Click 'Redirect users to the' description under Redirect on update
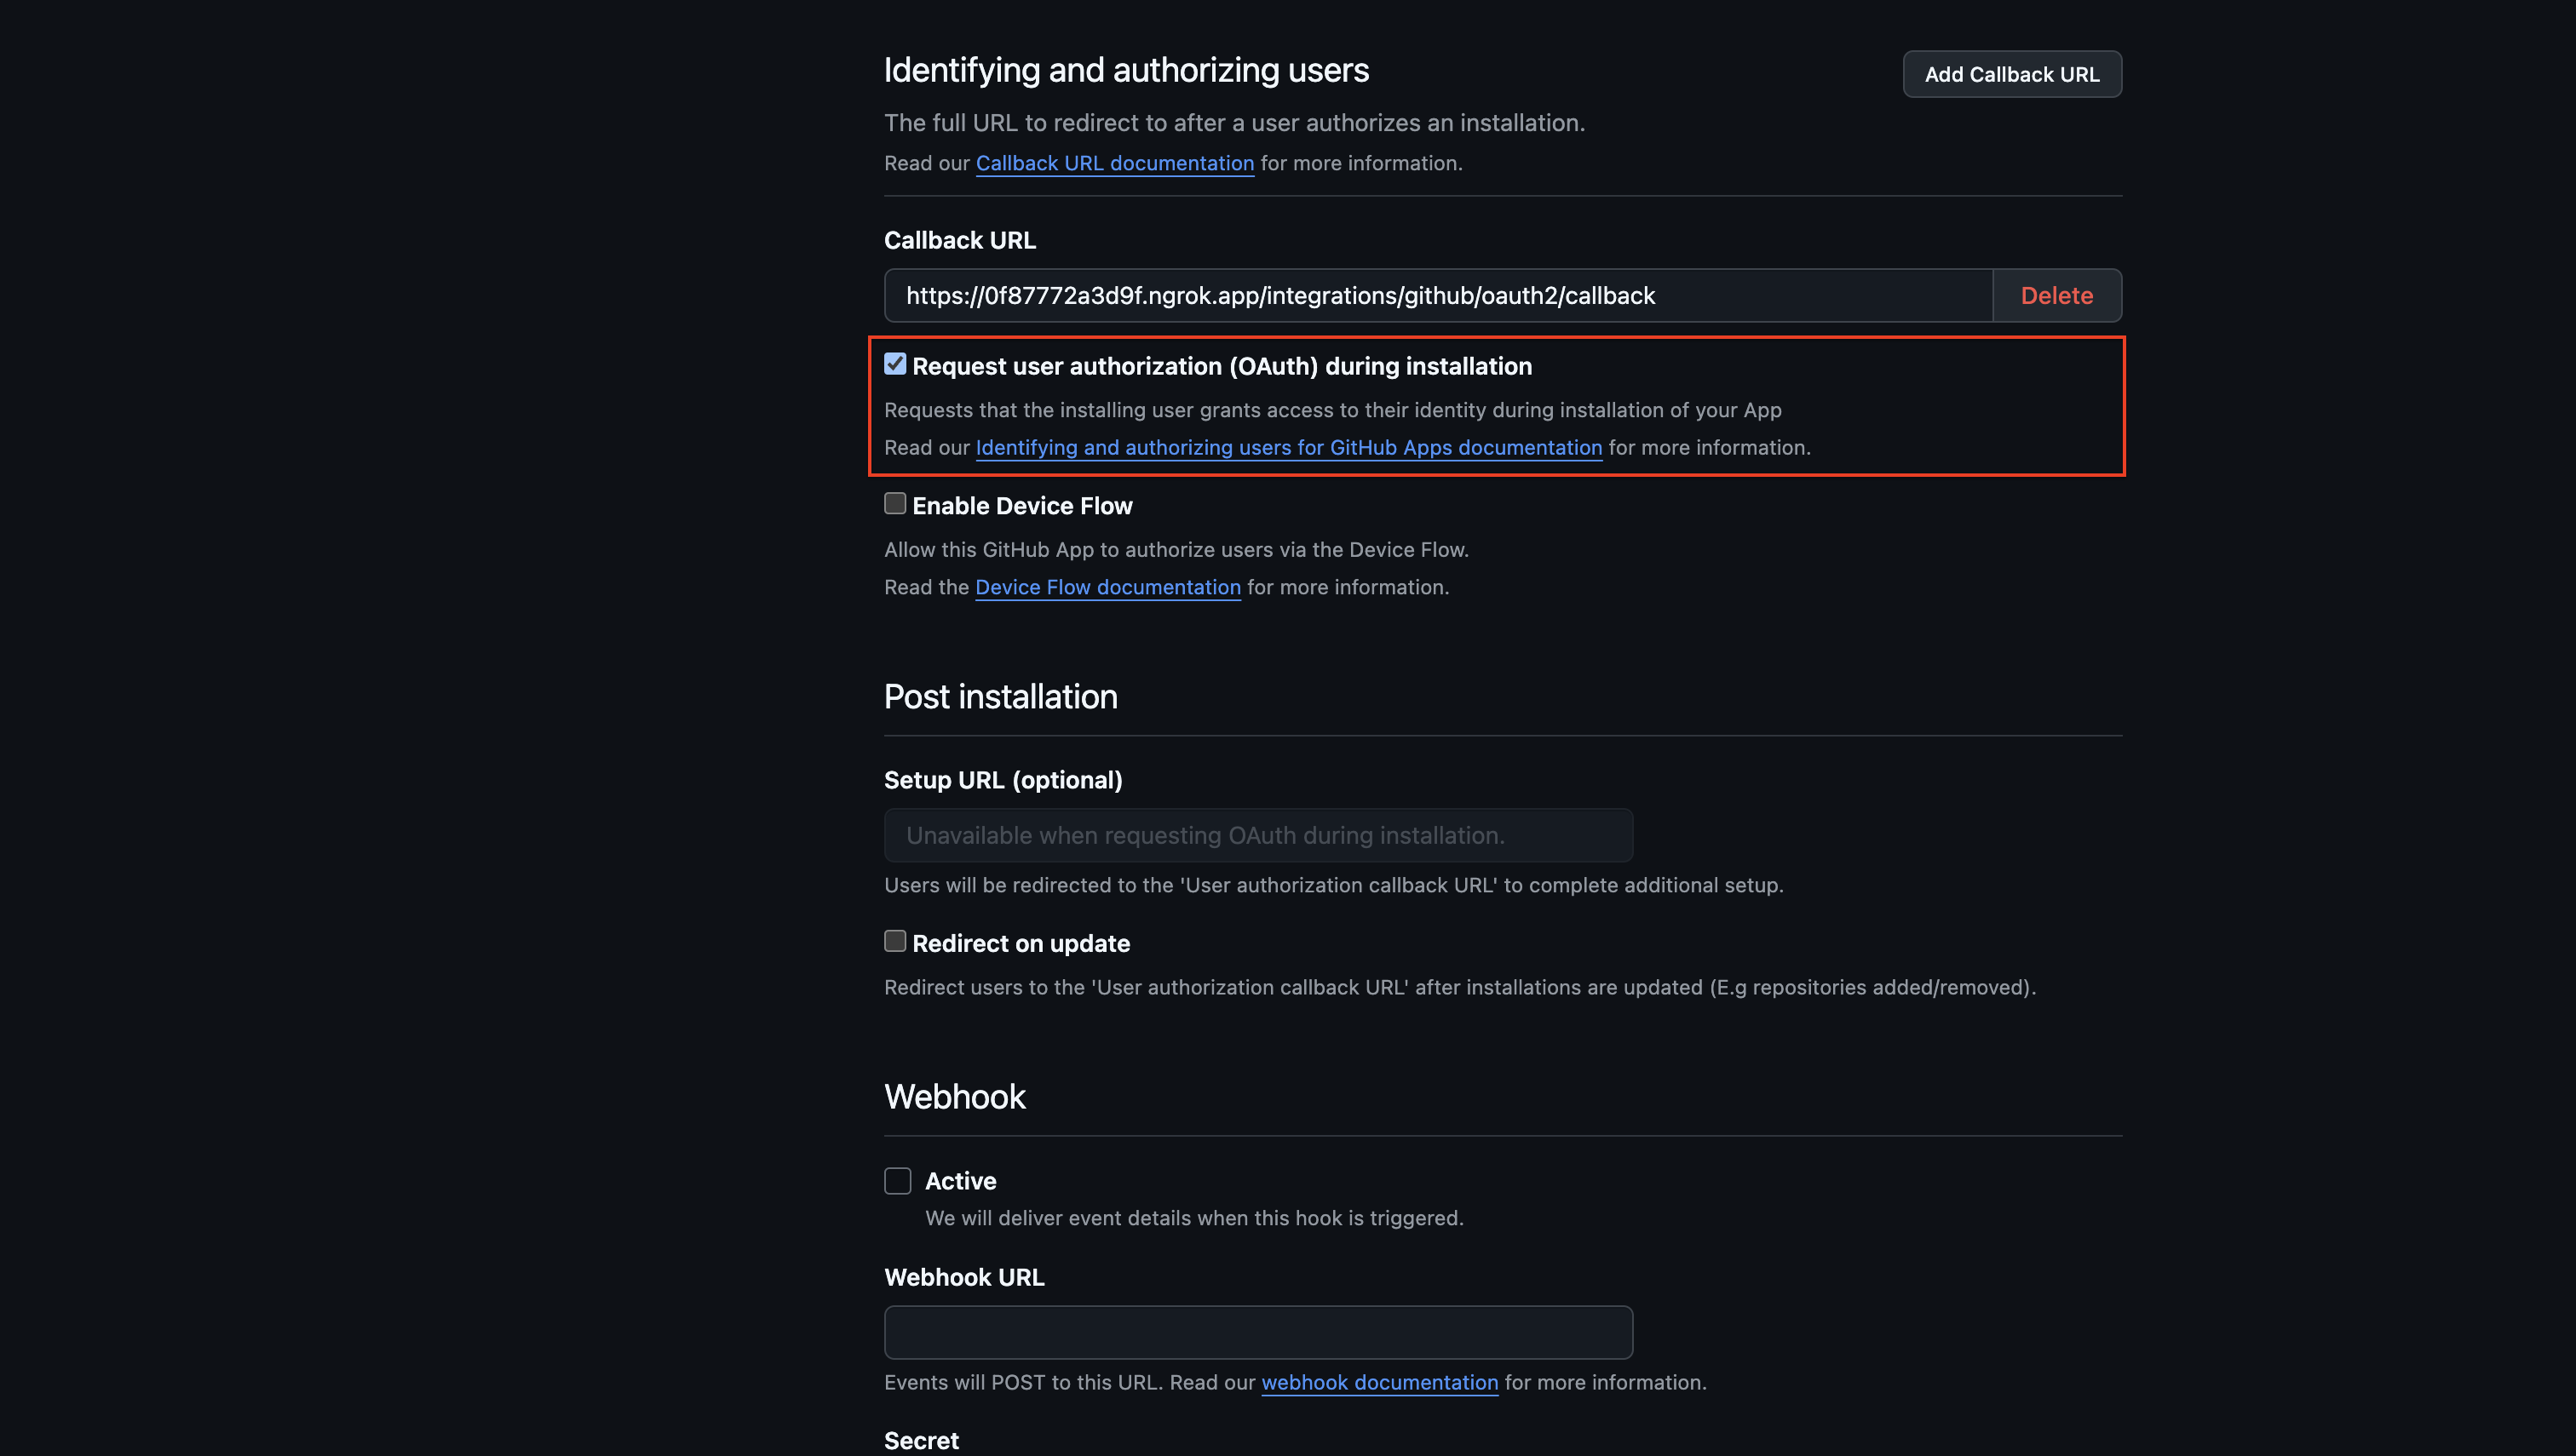 click(1459, 987)
